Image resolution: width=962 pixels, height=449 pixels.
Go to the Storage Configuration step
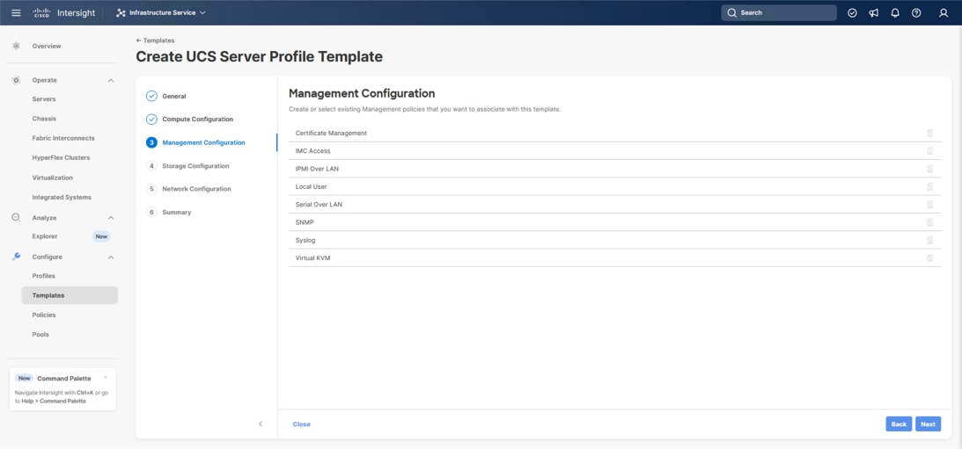tap(187, 166)
